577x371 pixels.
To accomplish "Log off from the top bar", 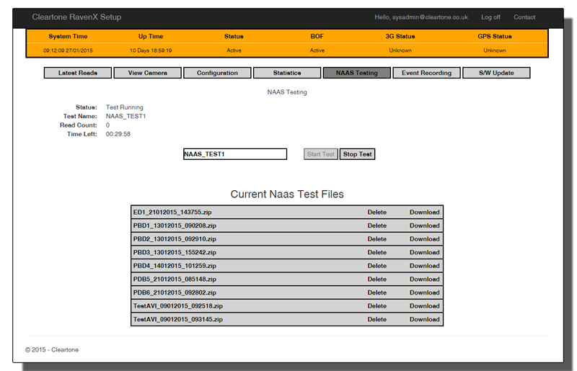I will coord(490,17).
